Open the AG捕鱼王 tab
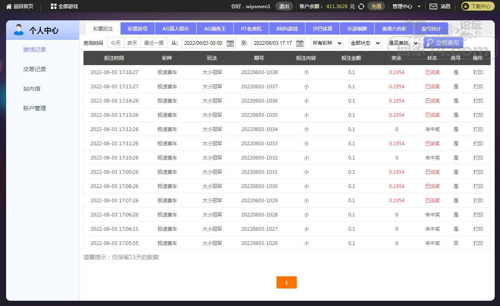This screenshot has width=500, height=306. tap(215, 29)
